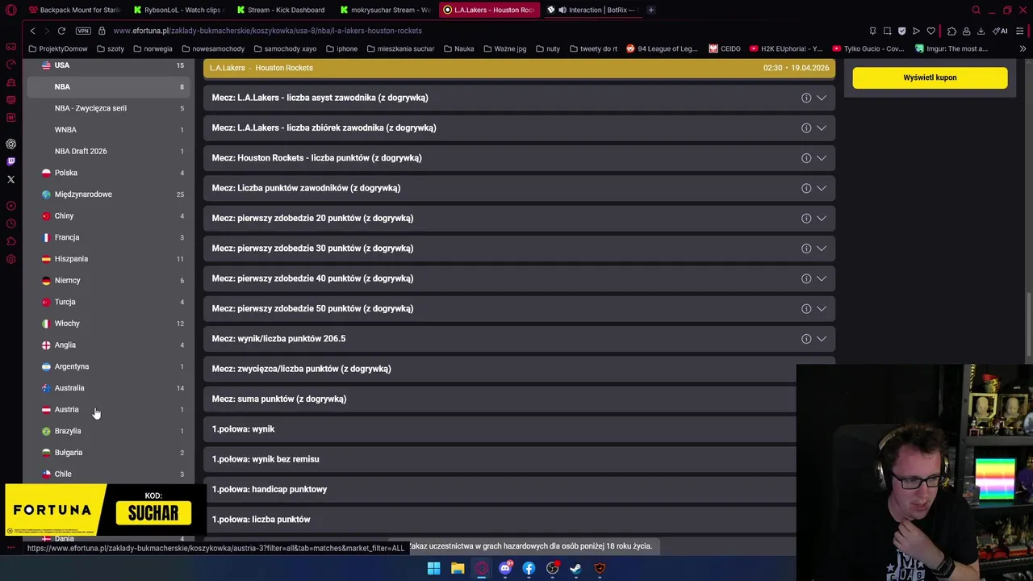
Task: Open Polska country in sidebar
Action: pyautogui.click(x=108, y=173)
